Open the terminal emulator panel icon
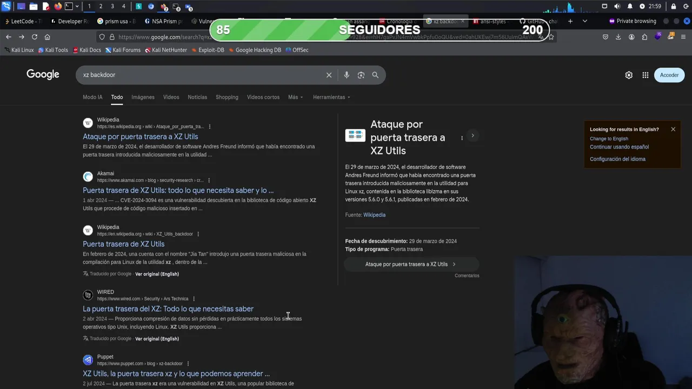The height and width of the screenshot is (389, 692). 69,6
